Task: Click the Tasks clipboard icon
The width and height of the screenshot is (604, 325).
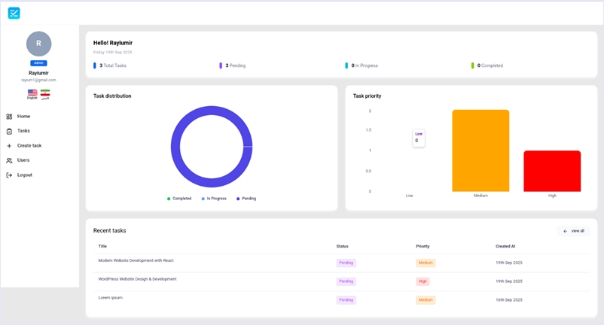Action: [9, 131]
